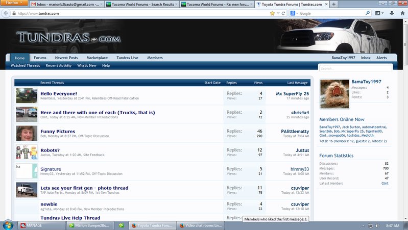Screen dimensions: 408x230
Task: Click the Google search magnifier icon
Action: 368,13
